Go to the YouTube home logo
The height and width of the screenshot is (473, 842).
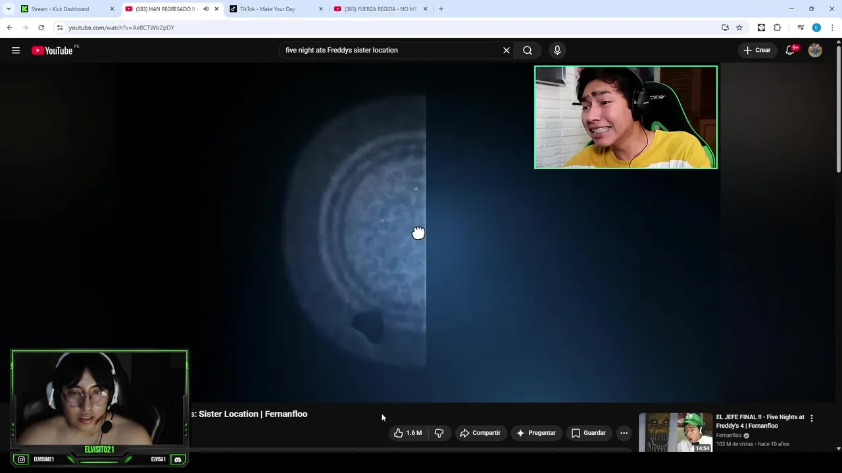coord(52,51)
